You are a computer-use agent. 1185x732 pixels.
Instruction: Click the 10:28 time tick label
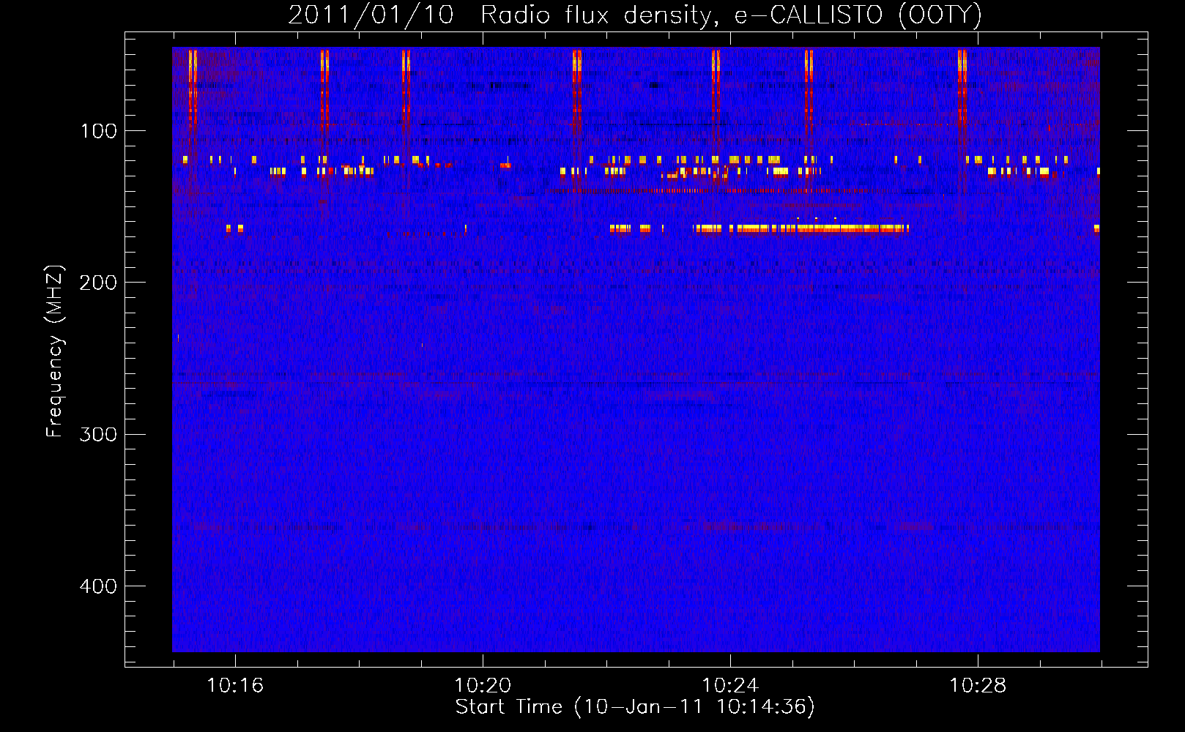pos(978,685)
